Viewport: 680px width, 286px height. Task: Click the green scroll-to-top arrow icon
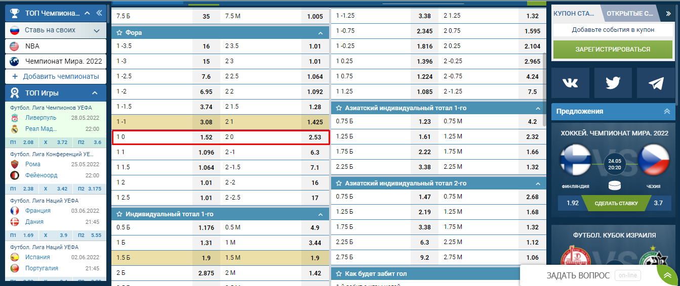(x=668, y=275)
